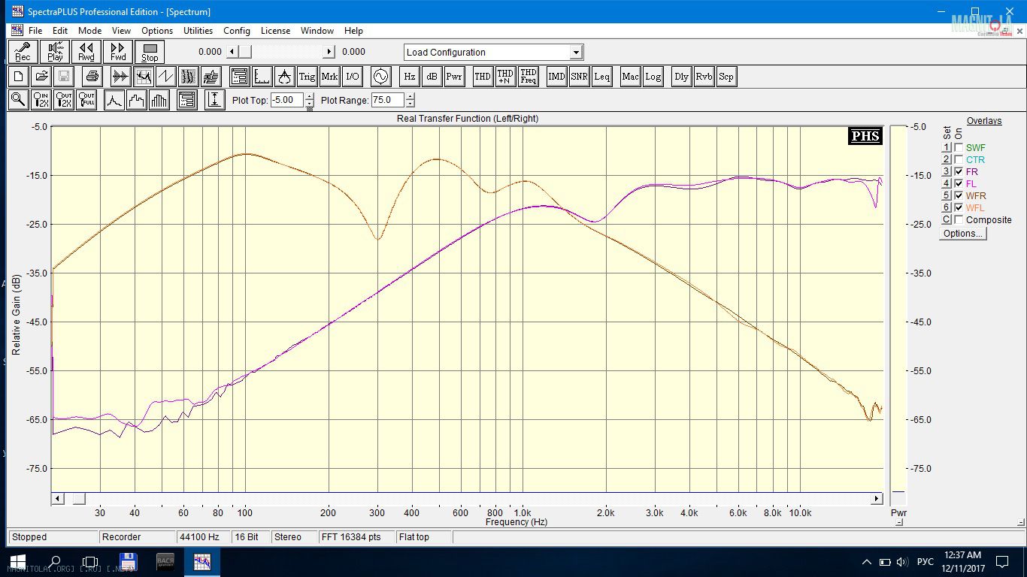Click the Print toolbar icon
The width and height of the screenshot is (1027, 577).
pyautogui.click(x=92, y=77)
